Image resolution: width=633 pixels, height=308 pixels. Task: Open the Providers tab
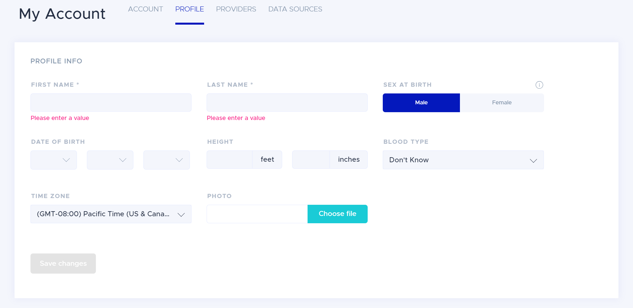[x=236, y=9]
